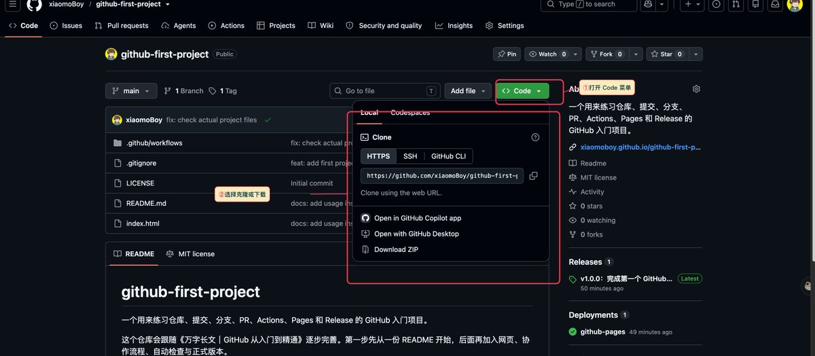Click the header search box

coord(589,4)
